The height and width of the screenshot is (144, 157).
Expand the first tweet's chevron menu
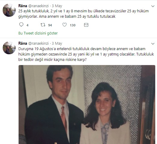(x=153, y=6)
